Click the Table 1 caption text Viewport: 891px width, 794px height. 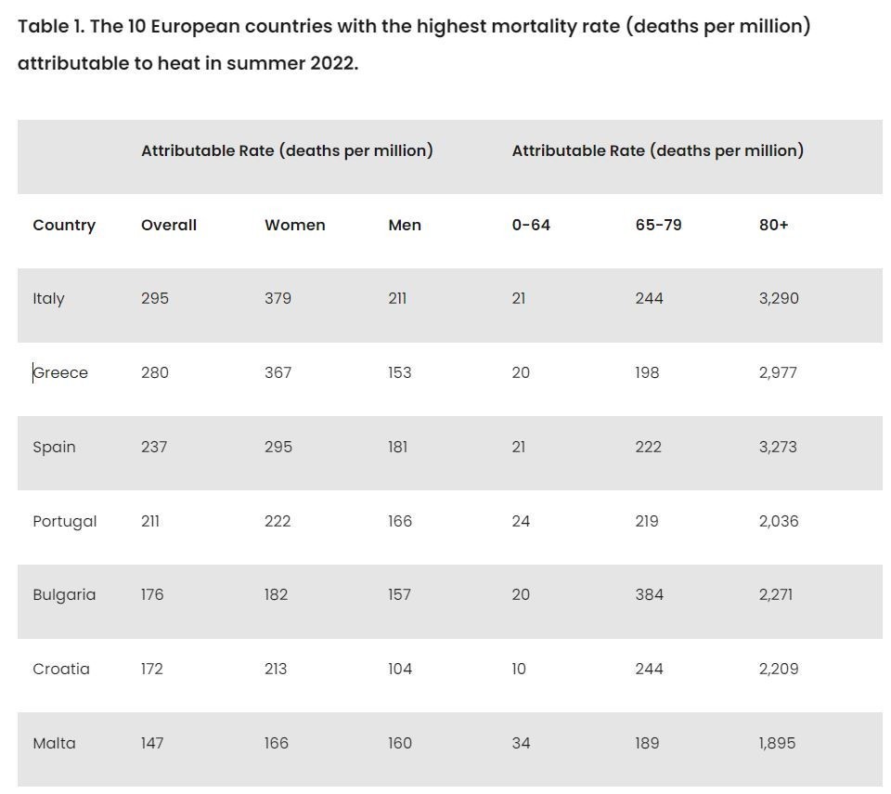click(x=414, y=45)
